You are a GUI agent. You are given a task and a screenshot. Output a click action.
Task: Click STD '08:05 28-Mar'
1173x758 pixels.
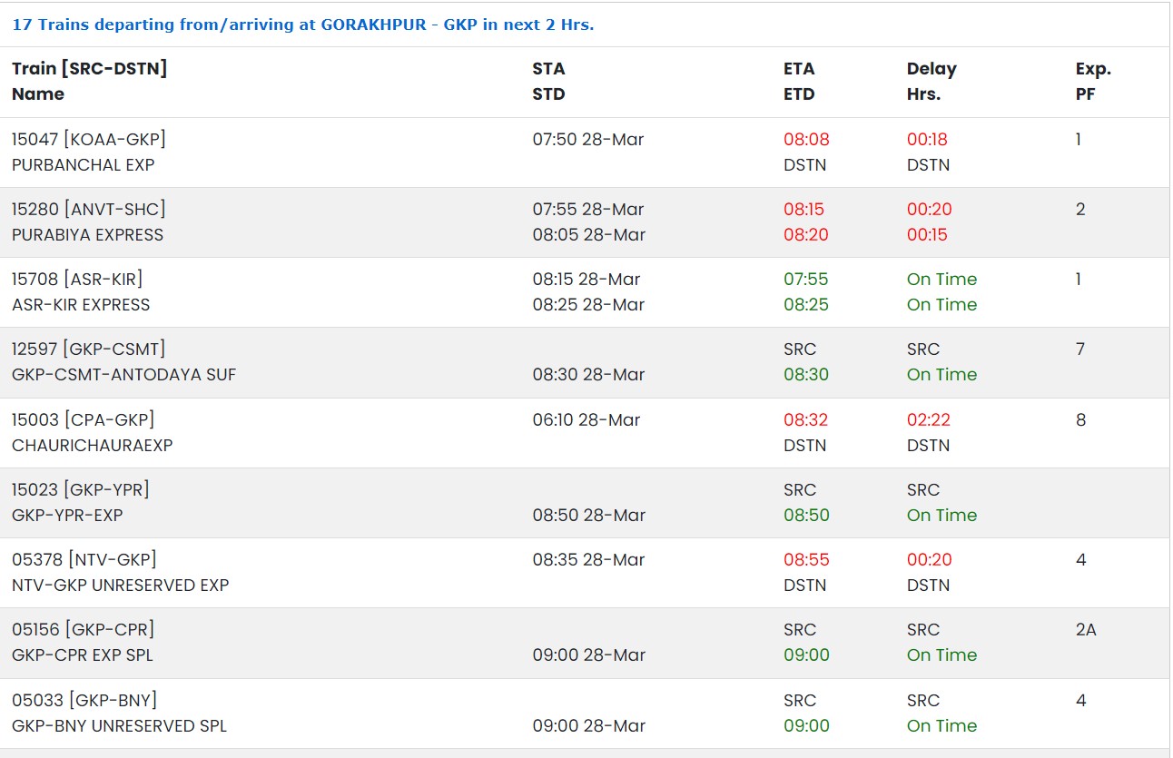coord(588,235)
